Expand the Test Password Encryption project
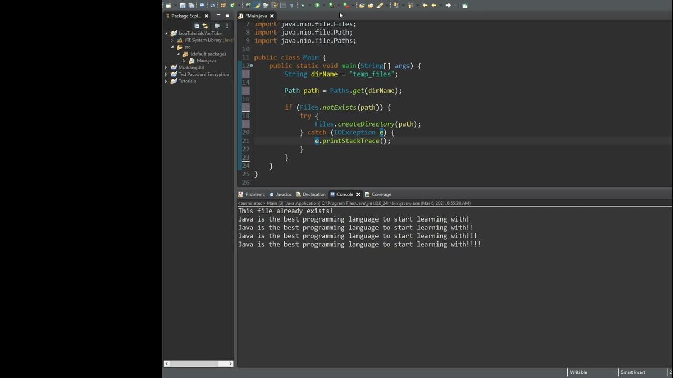 (166, 74)
